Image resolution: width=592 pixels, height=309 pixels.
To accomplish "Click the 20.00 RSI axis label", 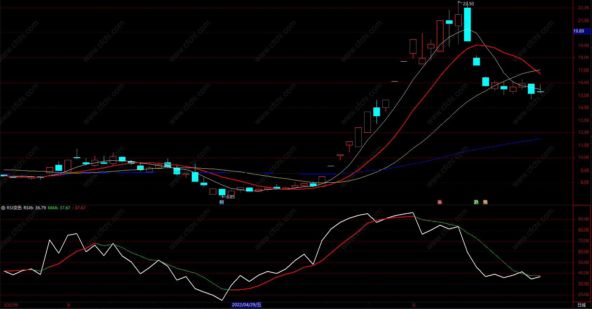I will point(584,295).
